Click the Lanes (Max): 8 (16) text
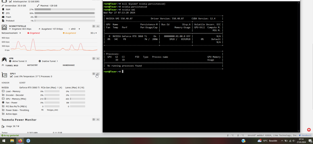Image resolution: width=313 pixels, height=144 pixels. (x=75, y=88)
